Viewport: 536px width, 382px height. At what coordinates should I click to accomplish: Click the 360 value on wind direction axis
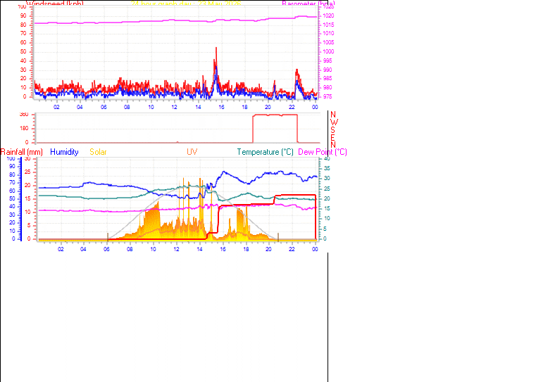24,115
